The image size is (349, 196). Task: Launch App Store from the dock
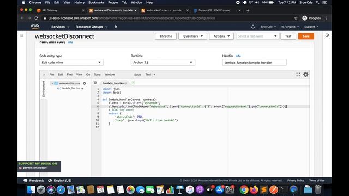point(219,190)
